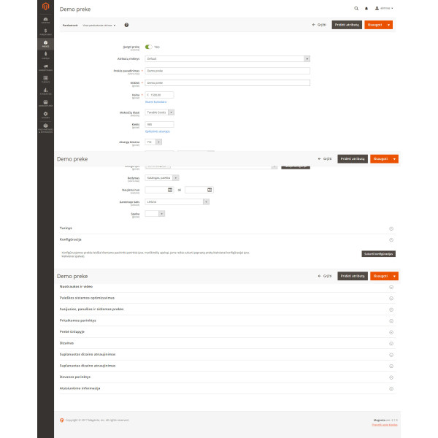Click the KODAS SKU input field
Screen dimensions: 438x438
pyautogui.click(x=227, y=83)
